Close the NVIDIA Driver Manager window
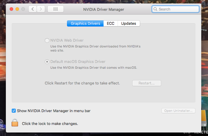The width and height of the screenshot is (208, 136). coord(11,9)
